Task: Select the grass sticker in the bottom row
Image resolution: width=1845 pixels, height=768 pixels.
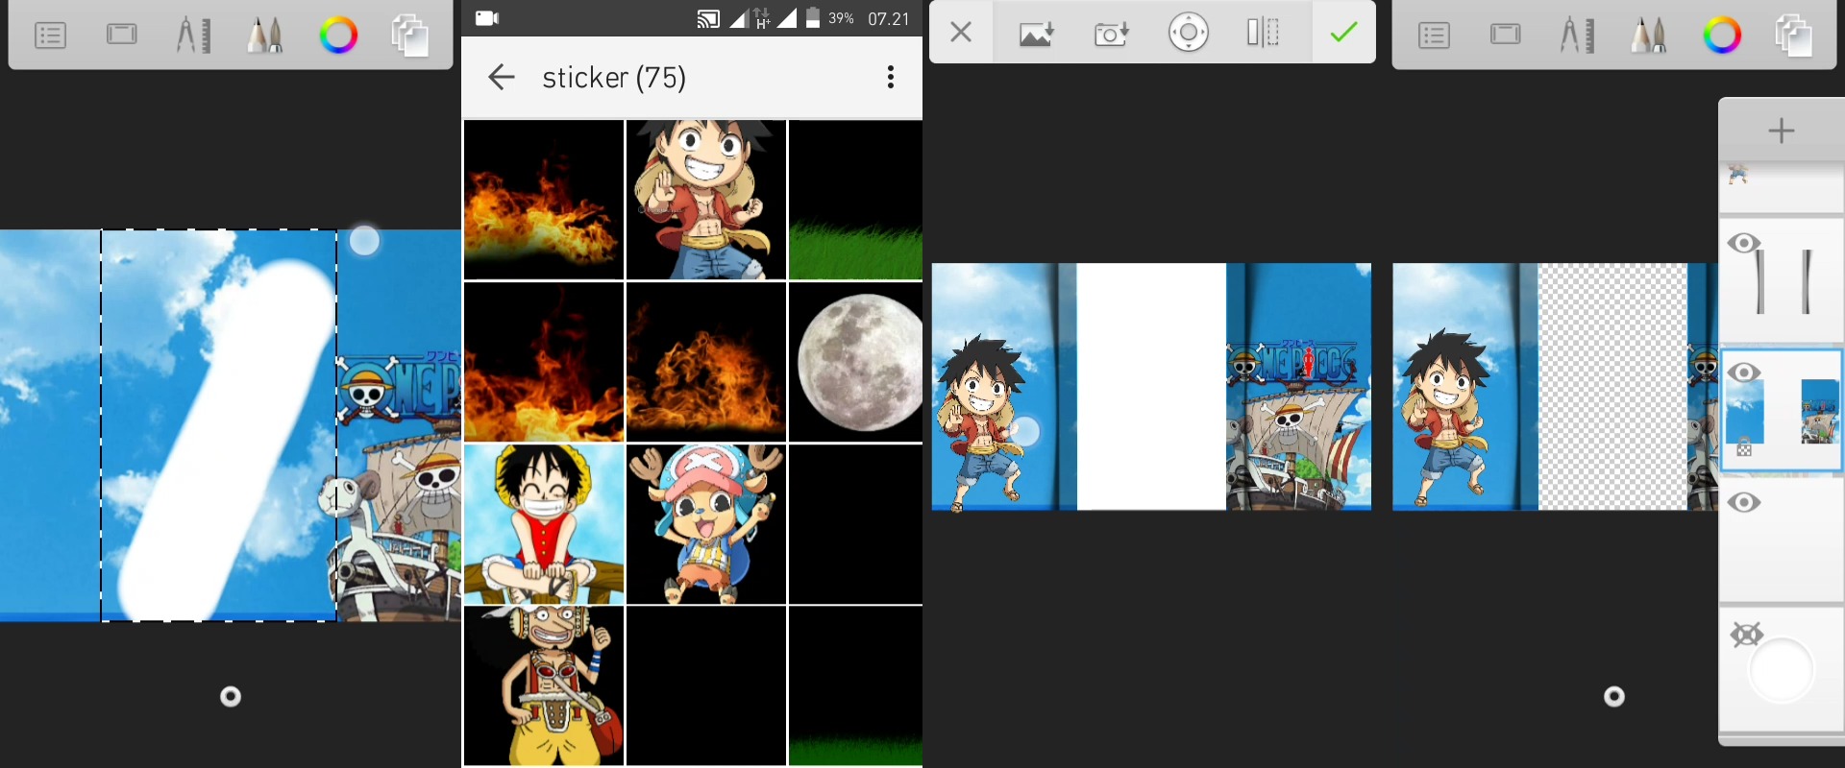Action: pyautogui.click(x=855, y=685)
